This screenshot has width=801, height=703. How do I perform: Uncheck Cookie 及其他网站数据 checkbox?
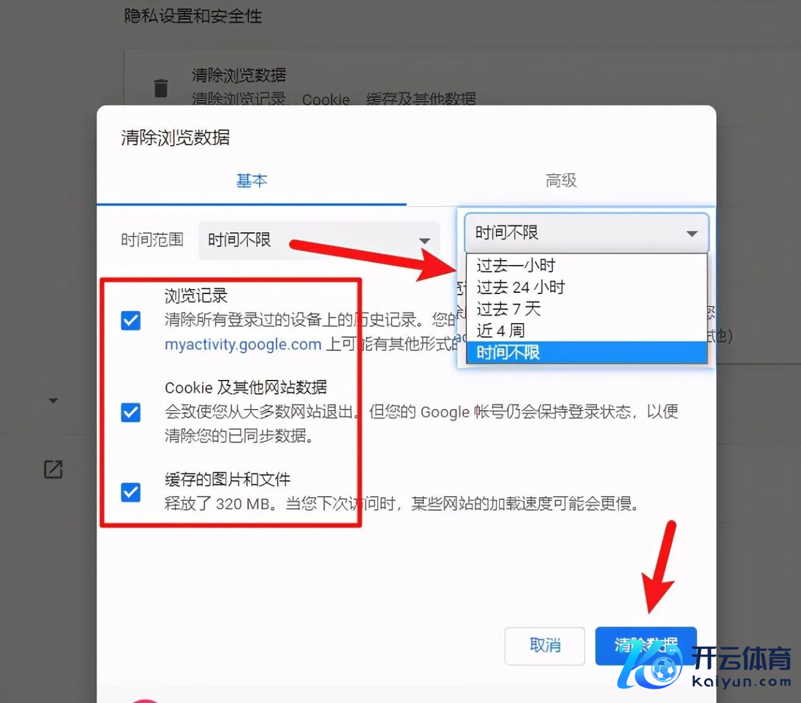click(x=131, y=412)
